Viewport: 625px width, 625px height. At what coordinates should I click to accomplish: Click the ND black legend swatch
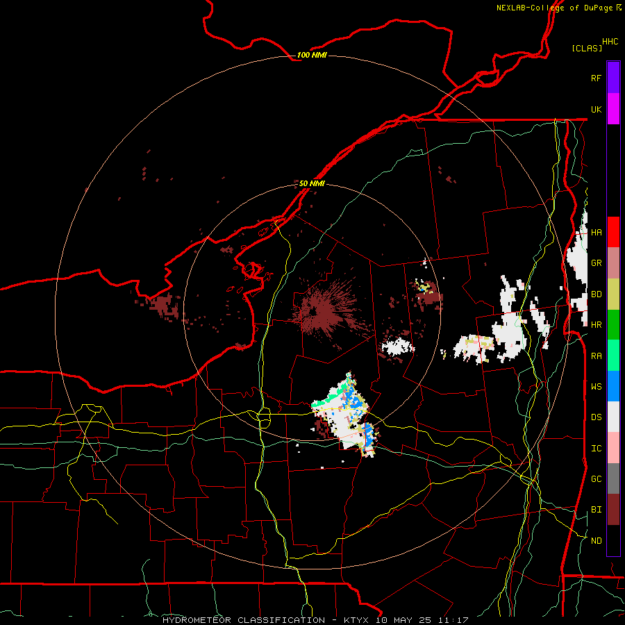(613, 540)
